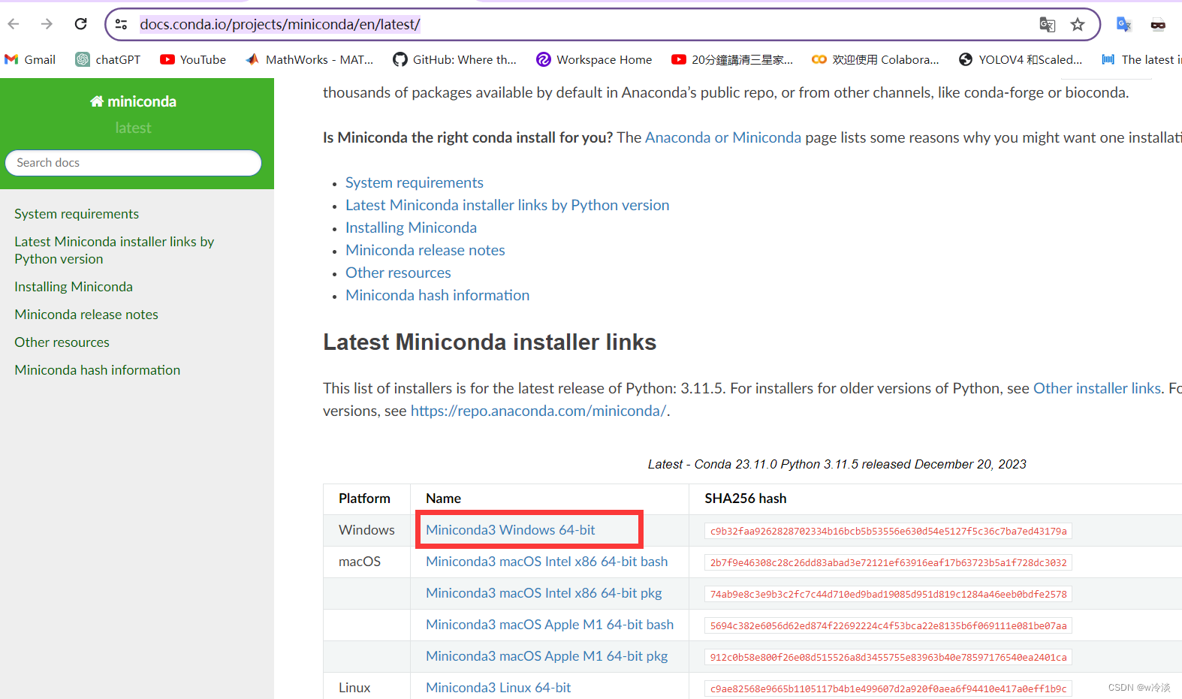
Task: Download Miniconda3 macOS Intel x86 64-bit pkg
Action: pyautogui.click(x=544, y=593)
